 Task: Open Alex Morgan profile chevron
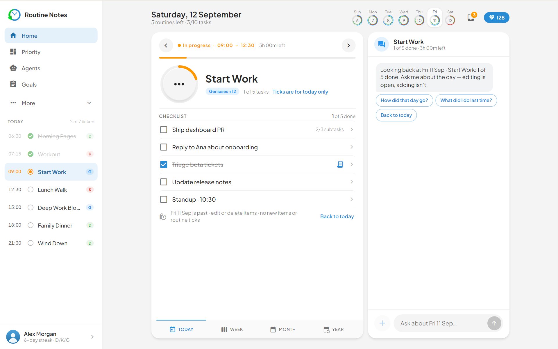pyautogui.click(x=92, y=337)
